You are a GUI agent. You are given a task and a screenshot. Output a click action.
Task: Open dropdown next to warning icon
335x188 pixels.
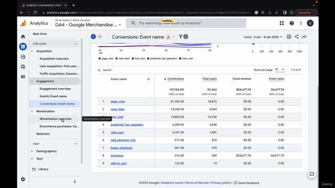(x=174, y=37)
